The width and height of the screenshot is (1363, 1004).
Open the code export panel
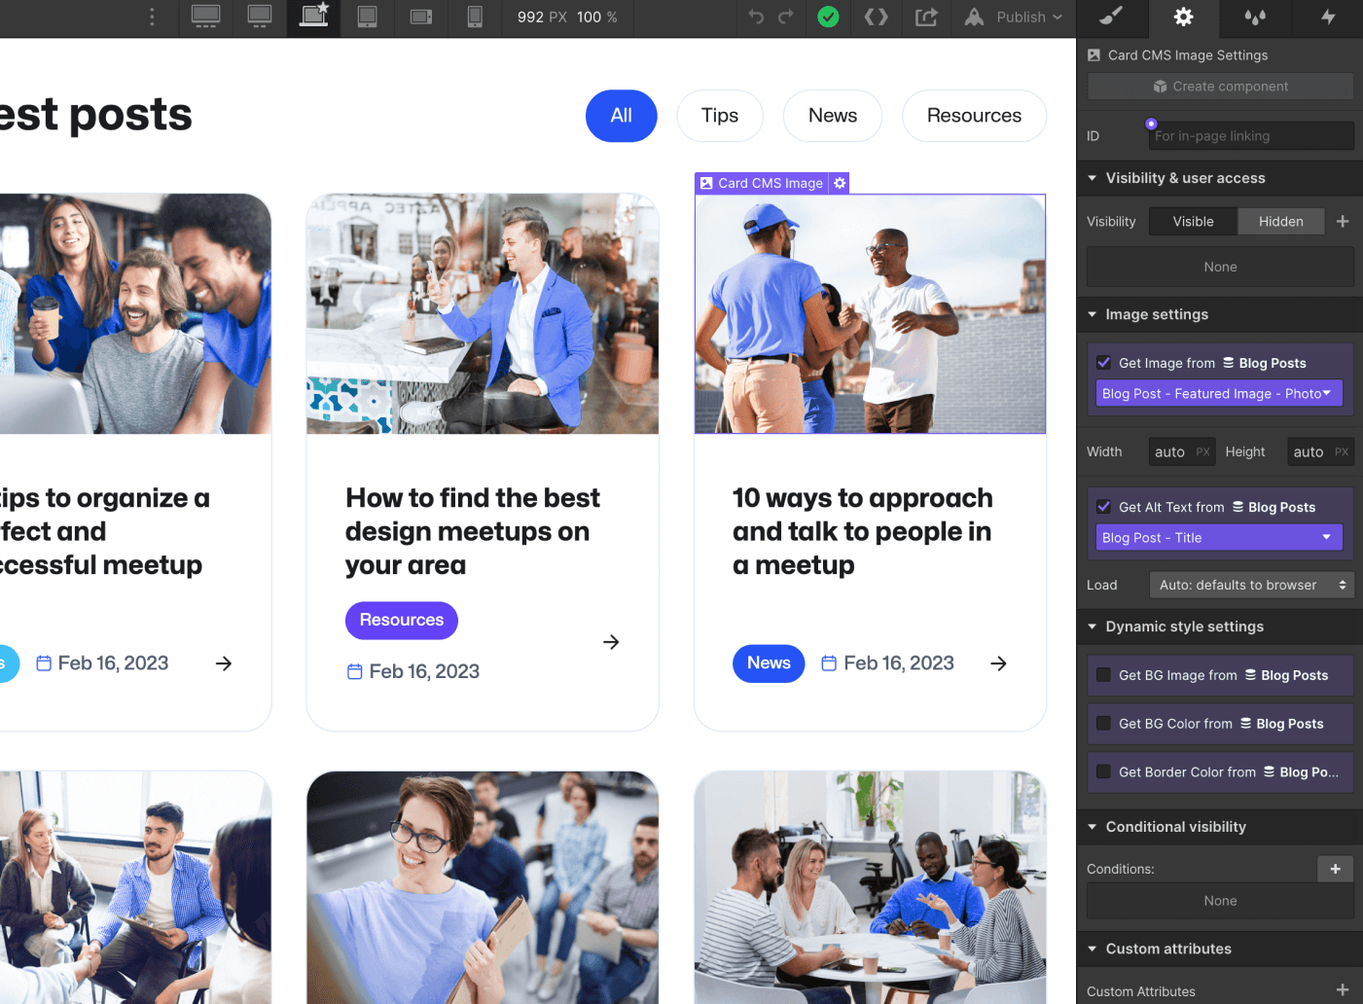[876, 18]
